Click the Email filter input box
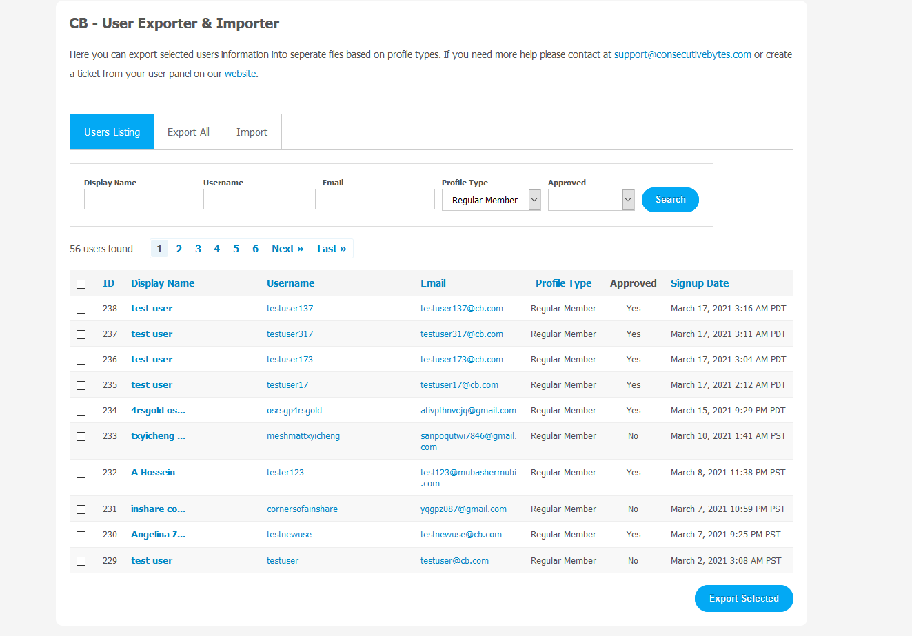The width and height of the screenshot is (912, 636). 378,200
